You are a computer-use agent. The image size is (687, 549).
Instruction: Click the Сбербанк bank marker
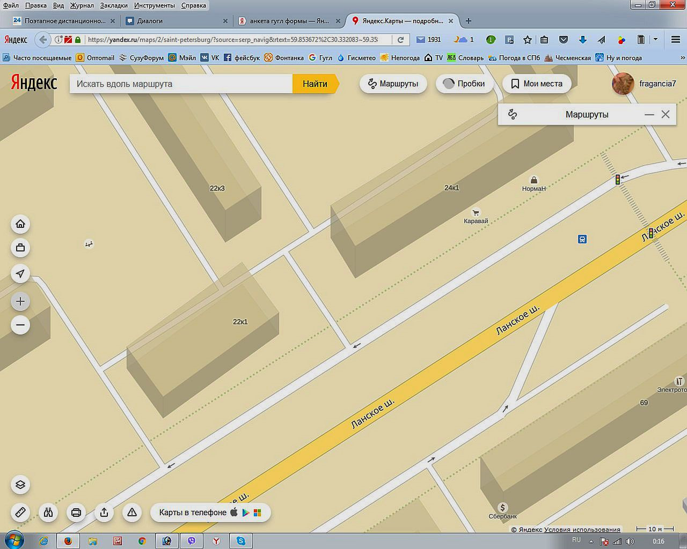pyautogui.click(x=503, y=507)
